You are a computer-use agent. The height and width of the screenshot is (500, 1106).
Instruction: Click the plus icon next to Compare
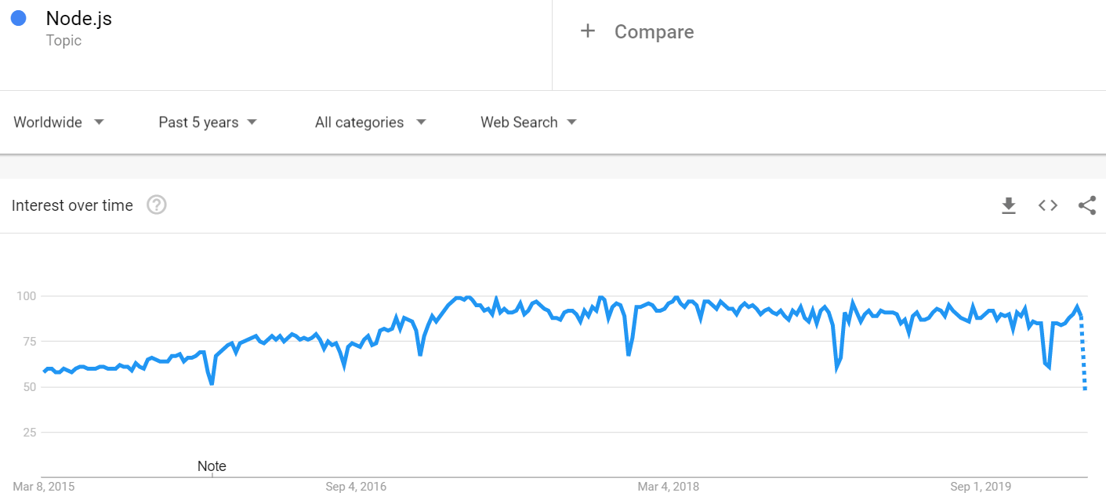click(587, 31)
